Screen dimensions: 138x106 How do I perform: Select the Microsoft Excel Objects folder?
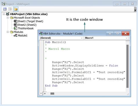tap(27, 18)
